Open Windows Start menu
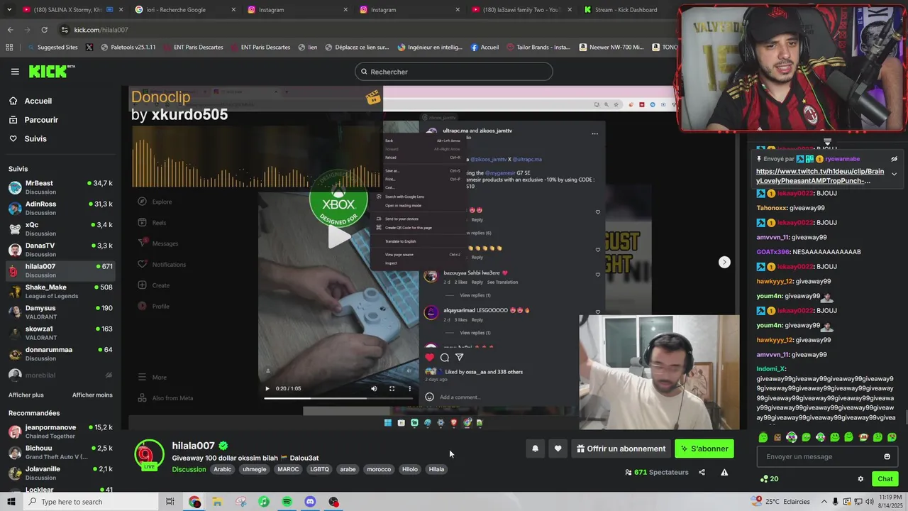The image size is (908, 511). [11, 502]
